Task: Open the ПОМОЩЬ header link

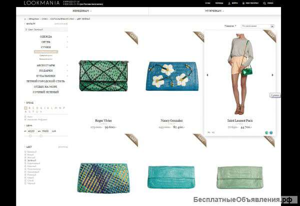Action: point(219,4)
